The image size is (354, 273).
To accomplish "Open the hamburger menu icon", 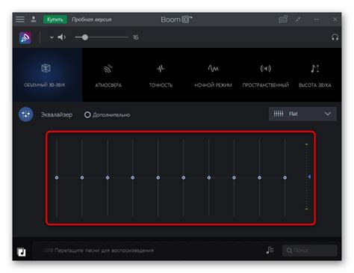I will (x=20, y=19).
